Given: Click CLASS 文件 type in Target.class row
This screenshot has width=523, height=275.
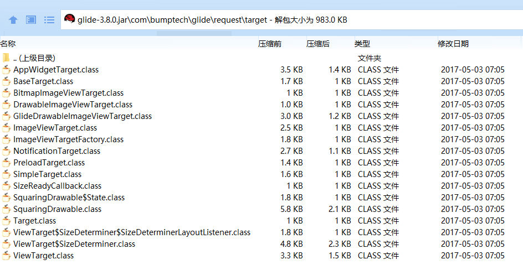Looking at the screenshot, I should (x=378, y=221).
